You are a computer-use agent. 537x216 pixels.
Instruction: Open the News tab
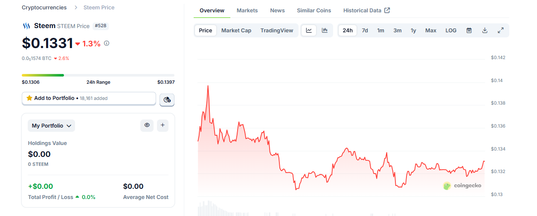[278, 10]
